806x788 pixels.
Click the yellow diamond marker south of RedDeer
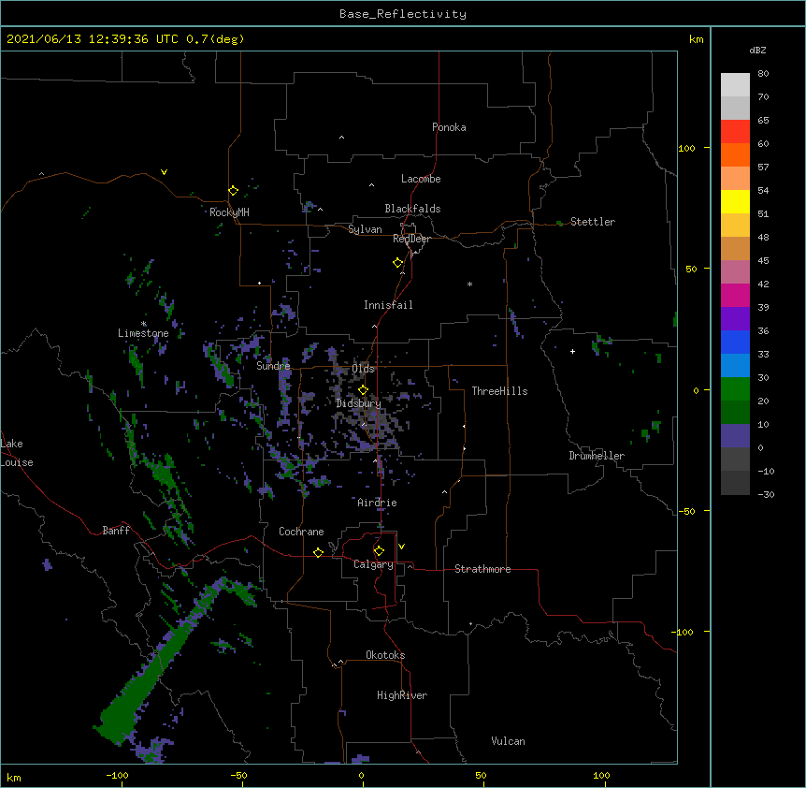tap(397, 263)
